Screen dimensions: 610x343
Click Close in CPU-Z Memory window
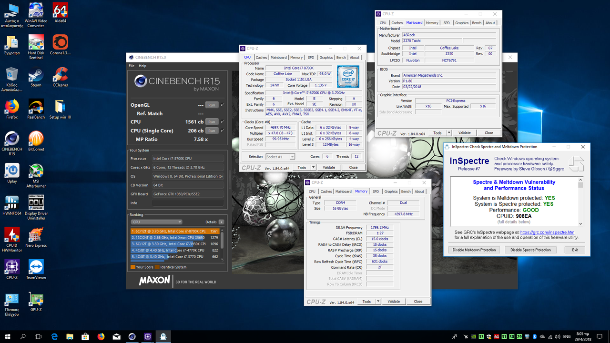(x=418, y=302)
